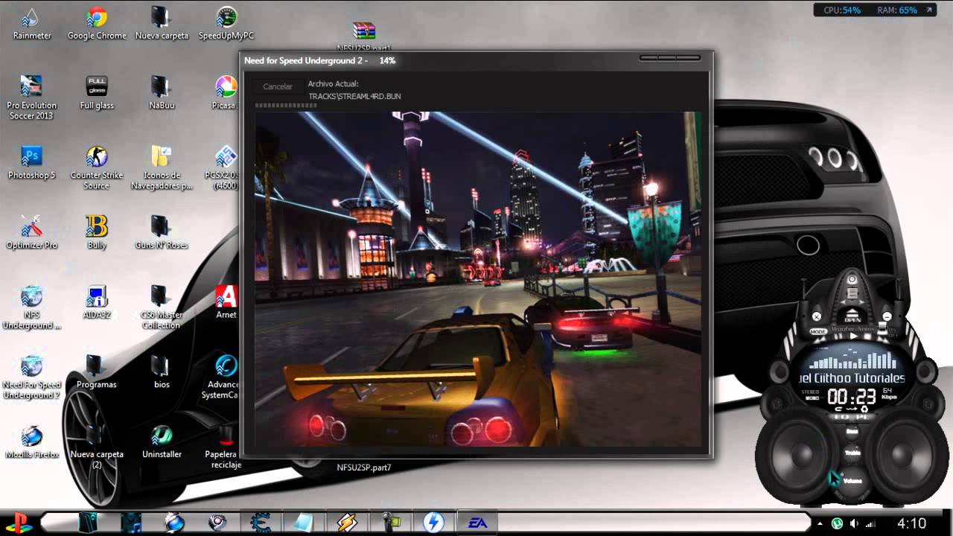Click the 00:23 elapsed time display
This screenshot has height=536, width=953.
851,395
